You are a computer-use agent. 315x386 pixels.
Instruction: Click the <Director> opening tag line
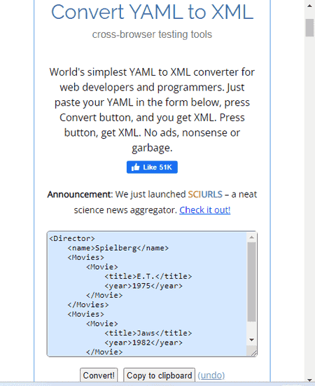click(x=72, y=239)
